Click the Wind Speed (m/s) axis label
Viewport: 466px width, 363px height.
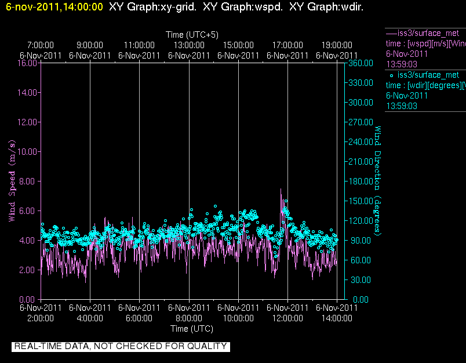click(12, 181)
